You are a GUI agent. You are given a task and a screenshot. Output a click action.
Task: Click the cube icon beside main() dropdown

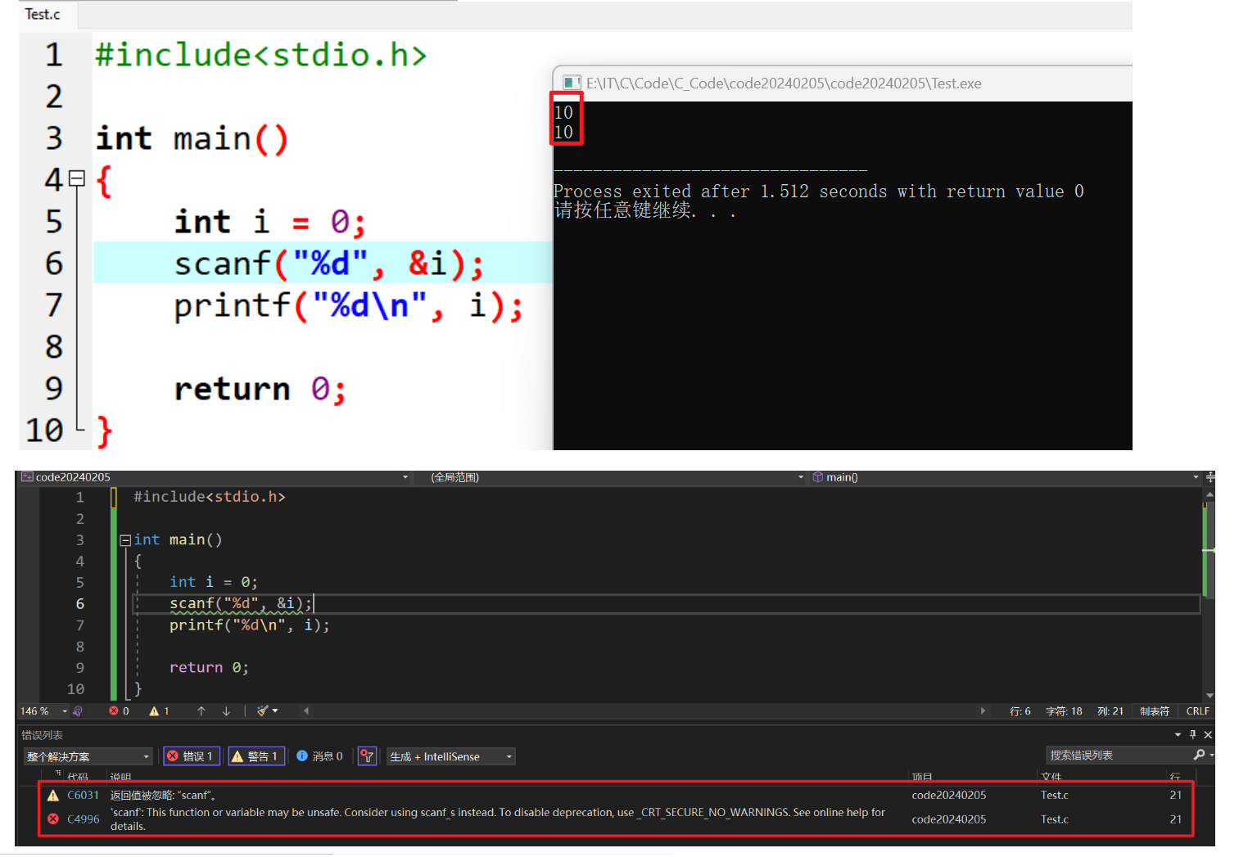pyautogui.click(x=817, y=477)
